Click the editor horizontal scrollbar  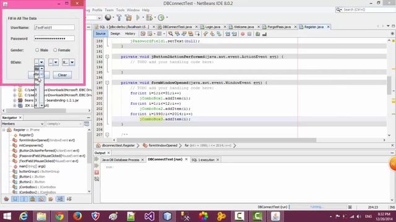pyautogui.click(x=216, y=140)
